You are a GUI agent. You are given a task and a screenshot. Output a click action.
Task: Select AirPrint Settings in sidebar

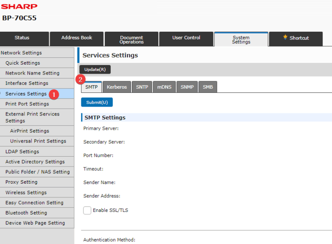[x=30, y=131]
